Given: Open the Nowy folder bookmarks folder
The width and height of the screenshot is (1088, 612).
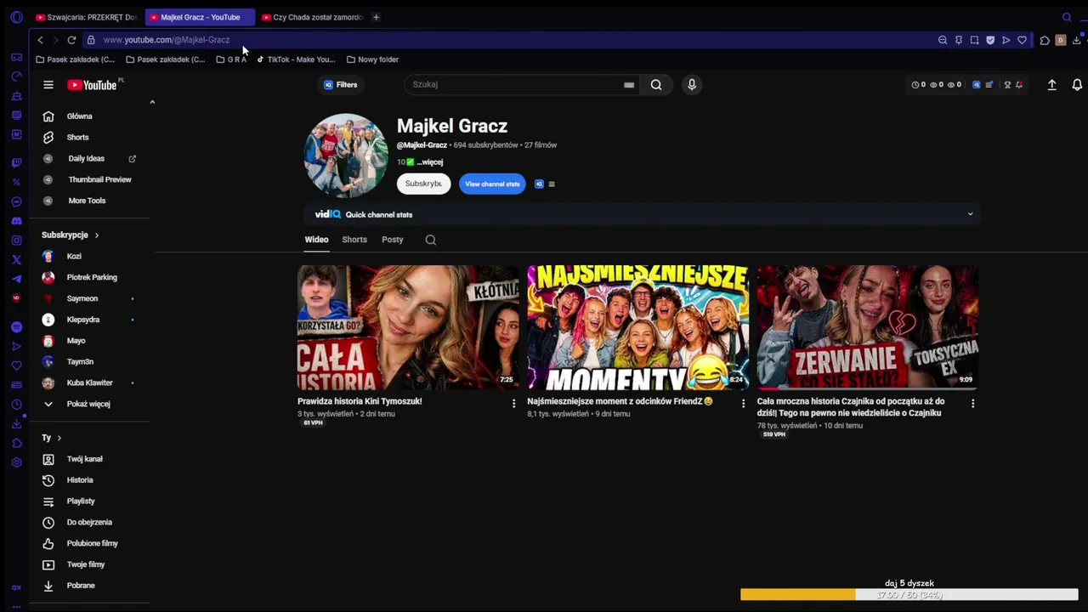Looking at the screenshot, I should point(372,59).
